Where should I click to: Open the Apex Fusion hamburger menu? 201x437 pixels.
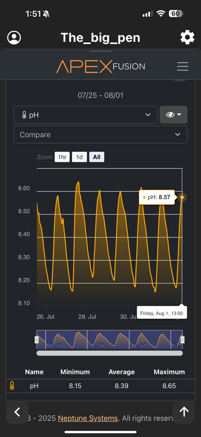(x=182, y=66)
